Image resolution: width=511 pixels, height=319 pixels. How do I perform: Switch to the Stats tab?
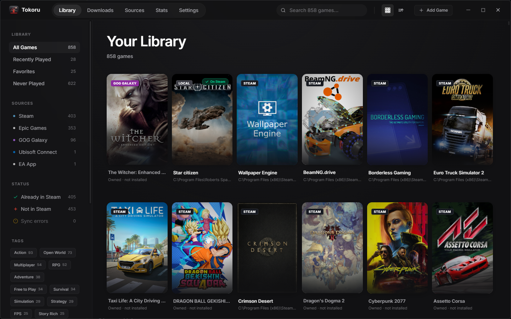162,10
